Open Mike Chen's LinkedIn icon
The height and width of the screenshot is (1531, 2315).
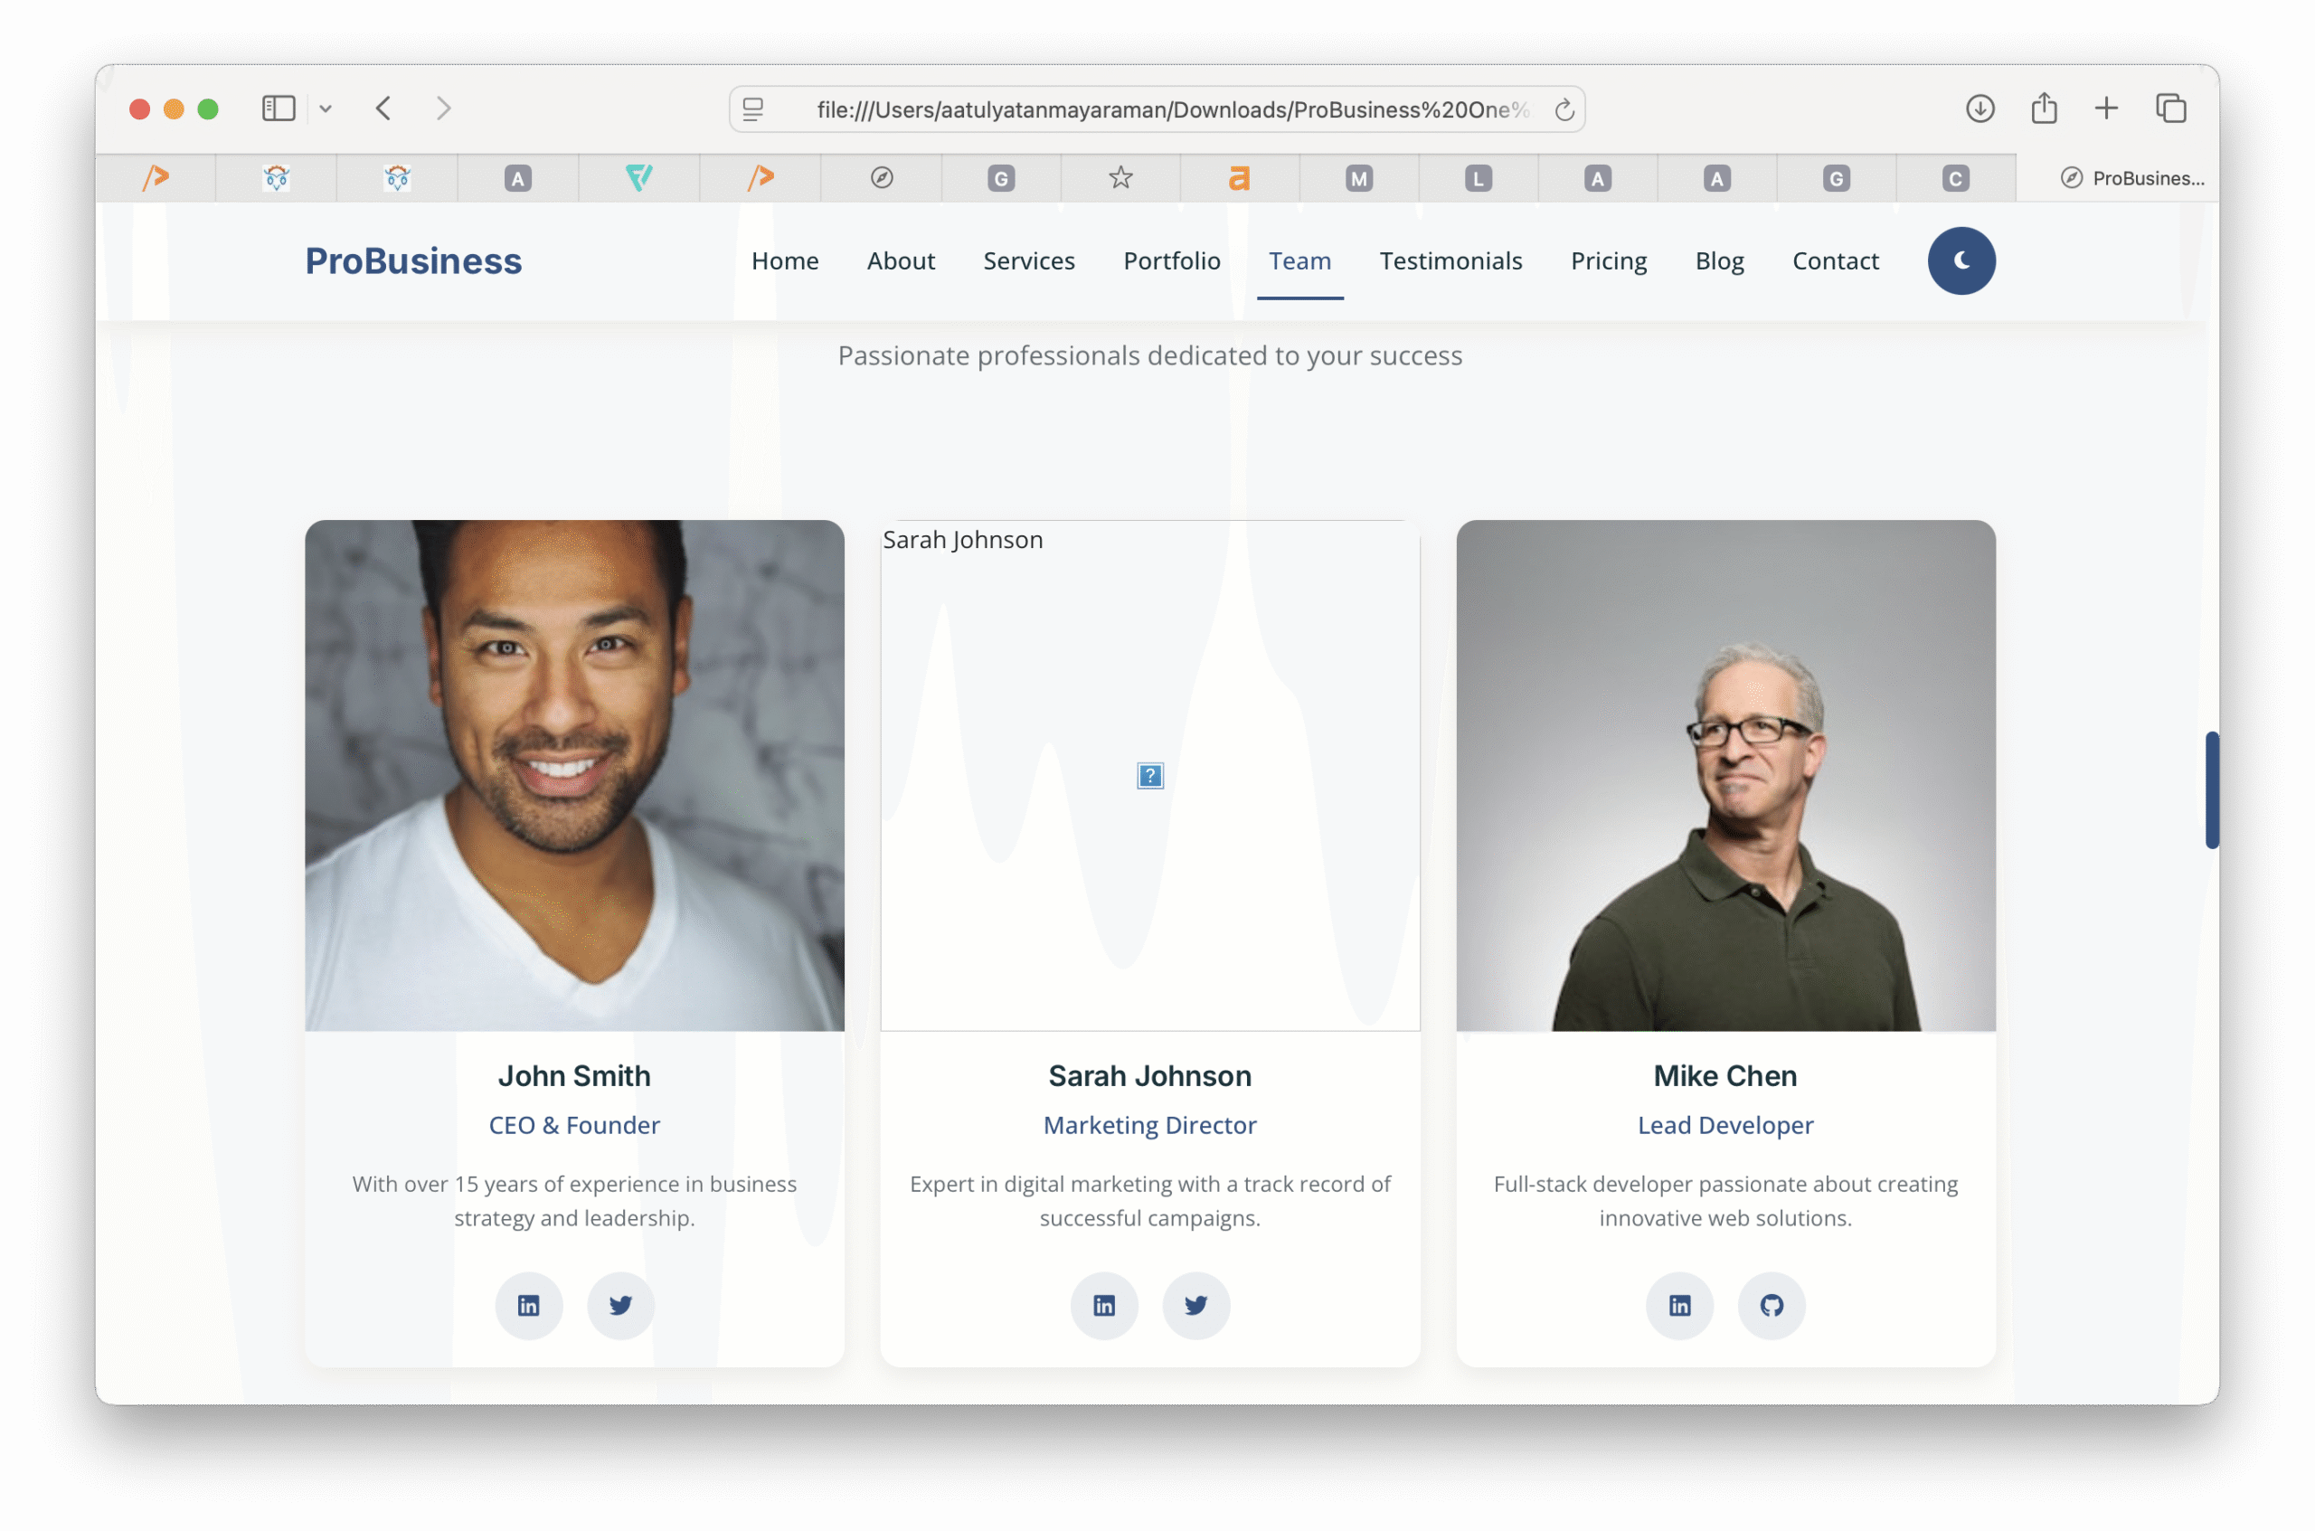coord(1679,1306)
